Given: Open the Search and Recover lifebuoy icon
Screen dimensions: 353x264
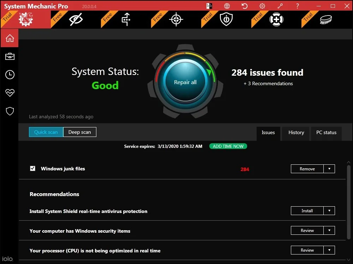Looking at the screenshot, I should click(276, 19).
